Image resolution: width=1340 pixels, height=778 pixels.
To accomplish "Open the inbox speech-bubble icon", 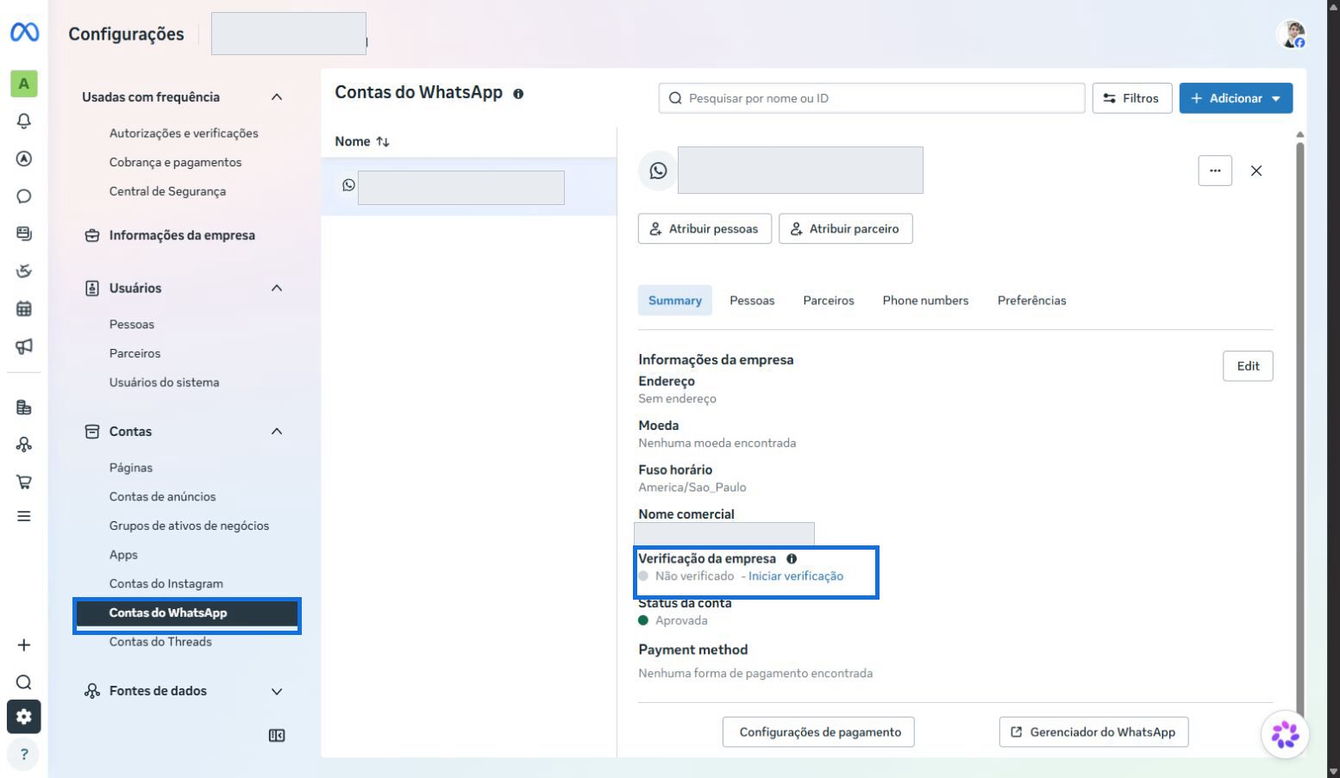I will coord(24,196).
